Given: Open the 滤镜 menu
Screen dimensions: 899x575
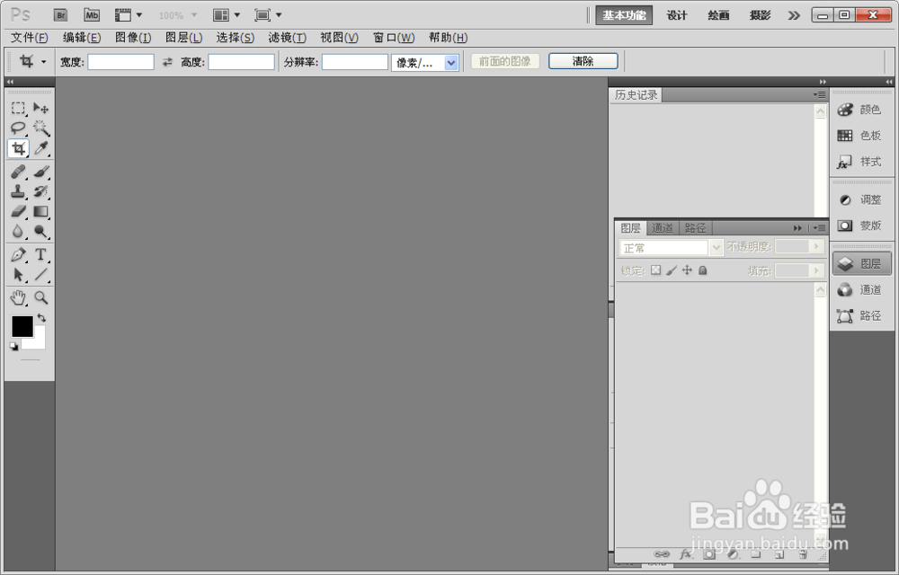Looking at the screenshot, I should (286, 38).
